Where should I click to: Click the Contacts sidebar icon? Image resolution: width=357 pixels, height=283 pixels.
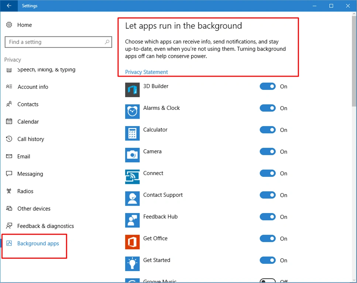9,104
